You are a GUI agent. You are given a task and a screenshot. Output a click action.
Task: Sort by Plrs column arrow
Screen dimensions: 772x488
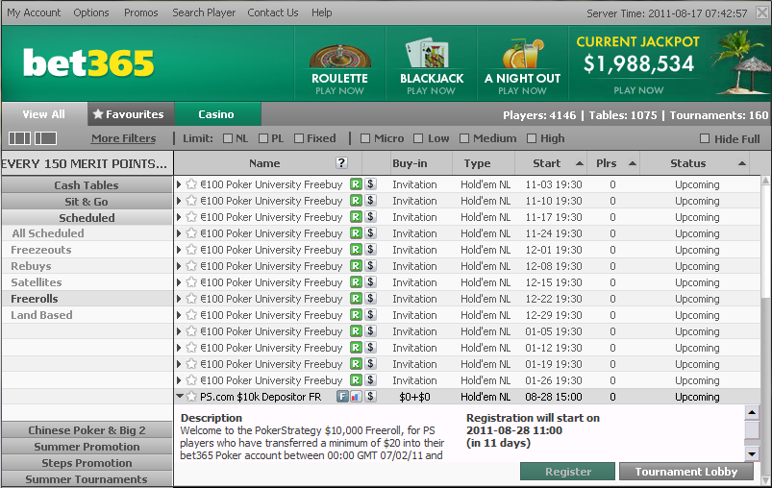point(633,163)
